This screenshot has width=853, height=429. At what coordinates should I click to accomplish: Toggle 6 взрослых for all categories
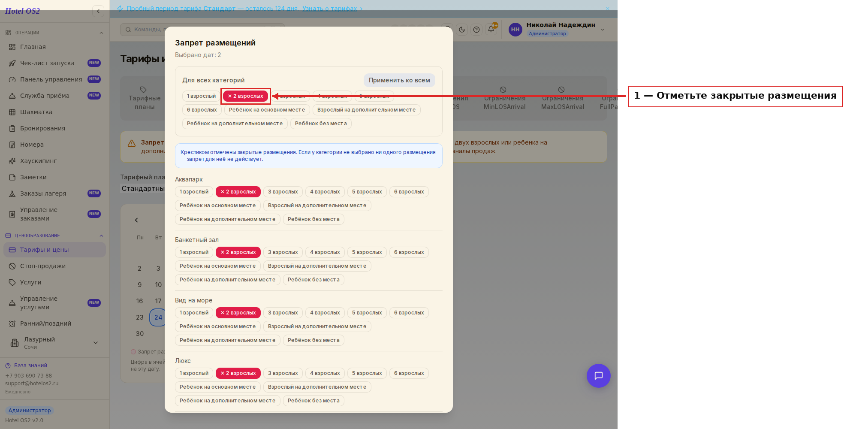click(202, 110)
